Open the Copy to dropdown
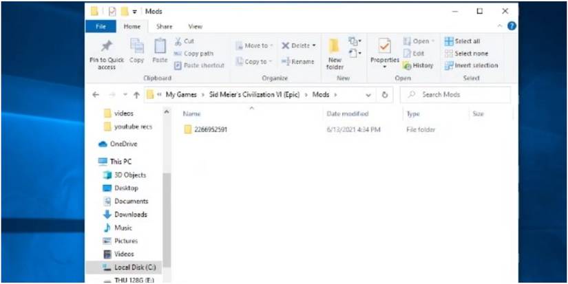 pyautogui.click(x=253, y=62)
